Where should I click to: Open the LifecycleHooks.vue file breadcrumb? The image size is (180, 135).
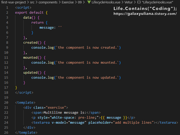[106, 2]
